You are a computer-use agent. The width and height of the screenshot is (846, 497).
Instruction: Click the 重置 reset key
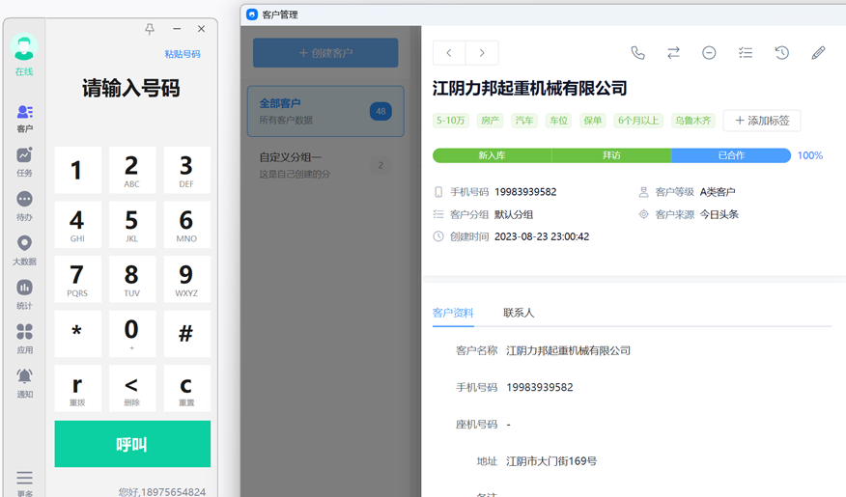(x=186, y=388)
